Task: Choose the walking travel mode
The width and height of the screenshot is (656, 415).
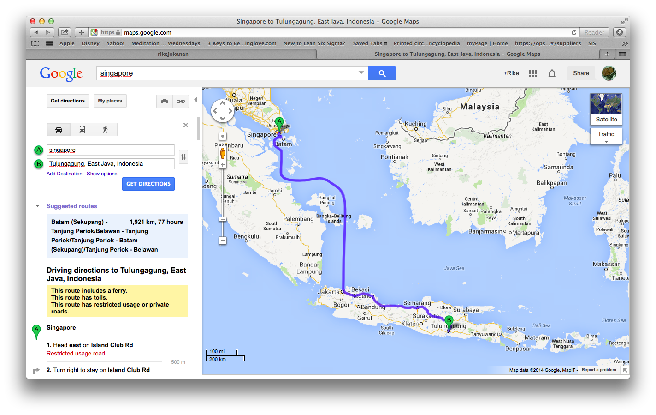Action: tap(105, 130)
